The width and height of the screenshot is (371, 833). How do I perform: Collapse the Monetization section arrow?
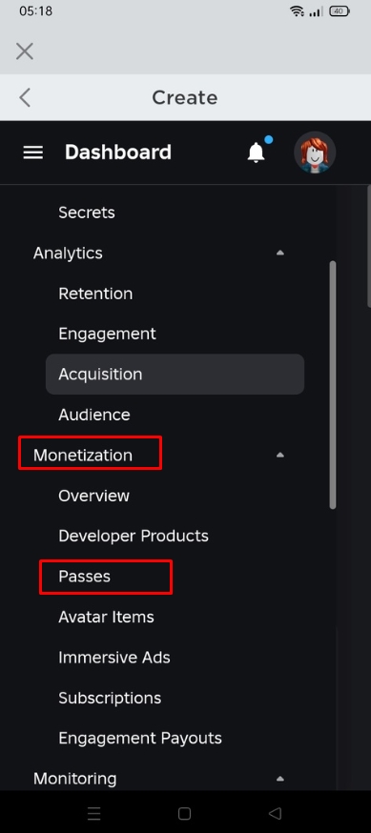(x=280, y=455)
